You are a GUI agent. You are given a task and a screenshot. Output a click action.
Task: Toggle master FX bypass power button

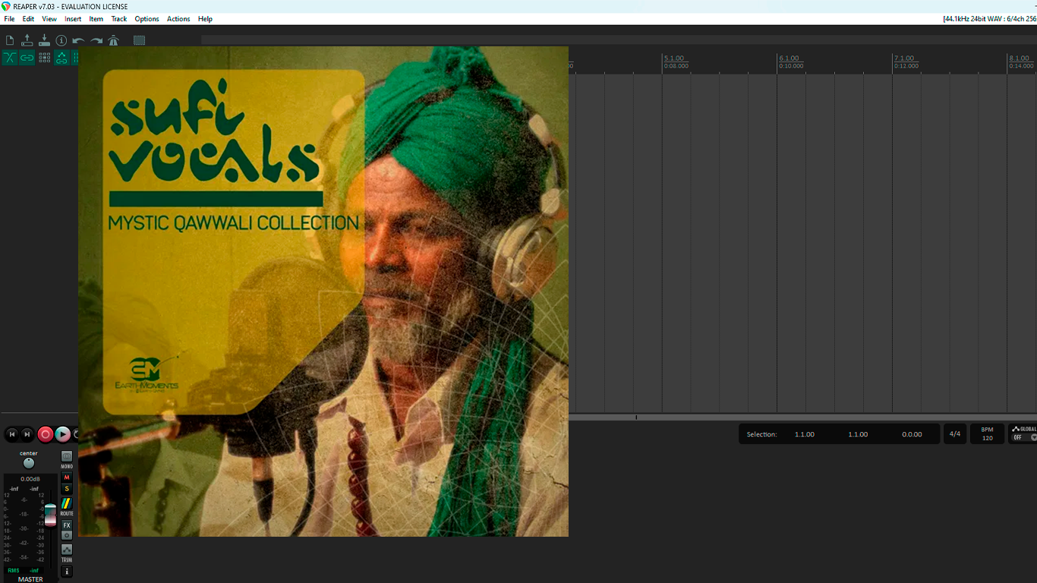click(67, 535)
